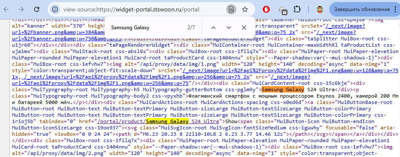Viewport: 400px width, 157px height.
Task: Close the find bar
Action: 244,28
